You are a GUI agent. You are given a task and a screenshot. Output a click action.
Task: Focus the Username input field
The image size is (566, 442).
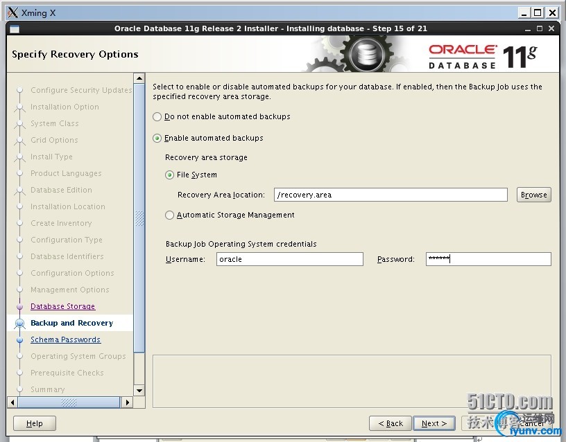[x=289, y=259]
